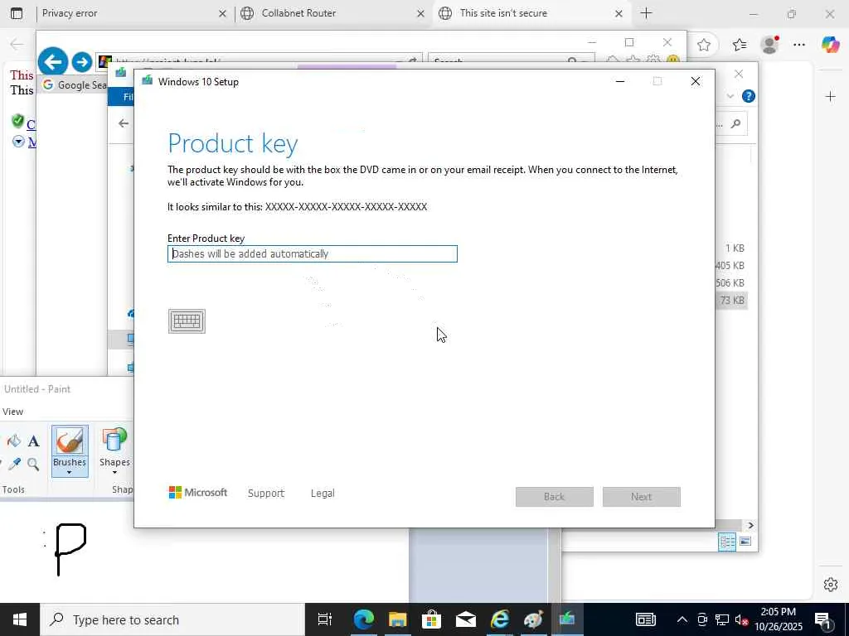Select the 1 KB file row

[731, 248]
